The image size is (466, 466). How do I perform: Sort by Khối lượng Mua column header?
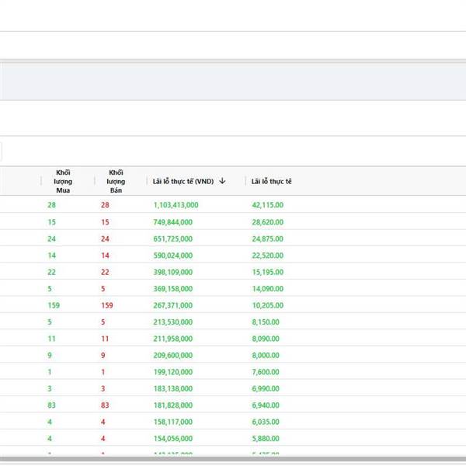(63, 181)
